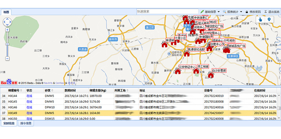Select the map marker pin tool
The height and width of the screenshot is (139, 281).
click(x=269, y=19)
